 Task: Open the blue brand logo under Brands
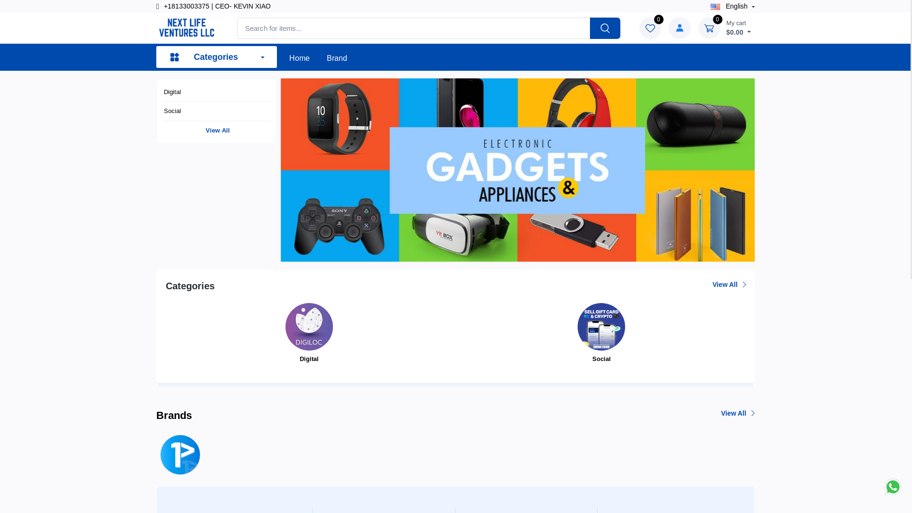[180, 455]
